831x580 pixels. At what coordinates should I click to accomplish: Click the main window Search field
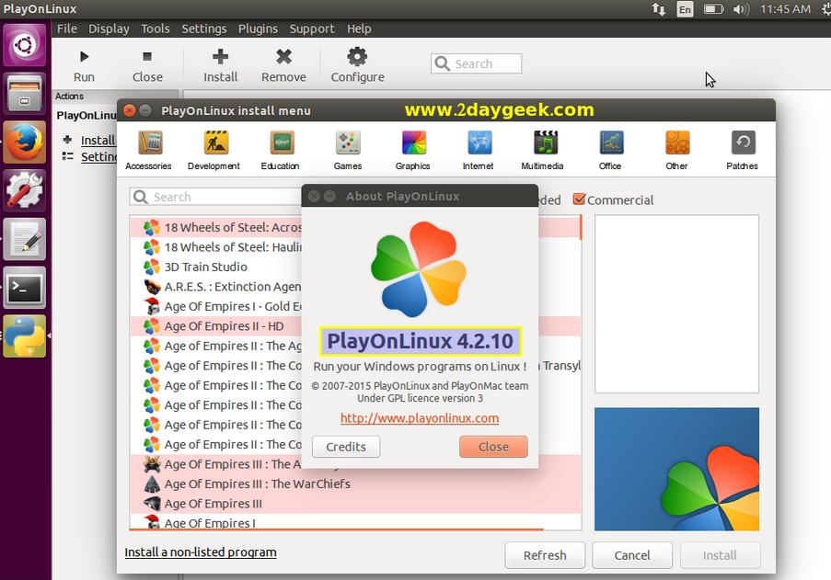tap(476, 63)
